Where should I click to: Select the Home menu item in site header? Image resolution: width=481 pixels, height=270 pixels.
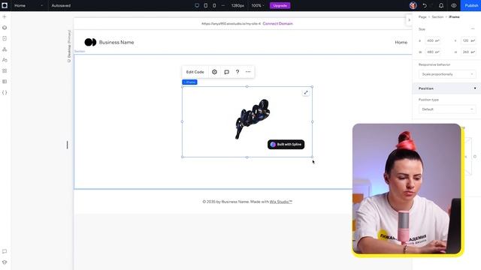coord(401,42)
